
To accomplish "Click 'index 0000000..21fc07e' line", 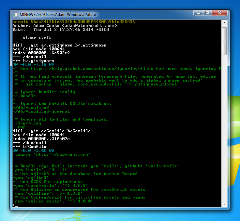I will pos(41,139).
